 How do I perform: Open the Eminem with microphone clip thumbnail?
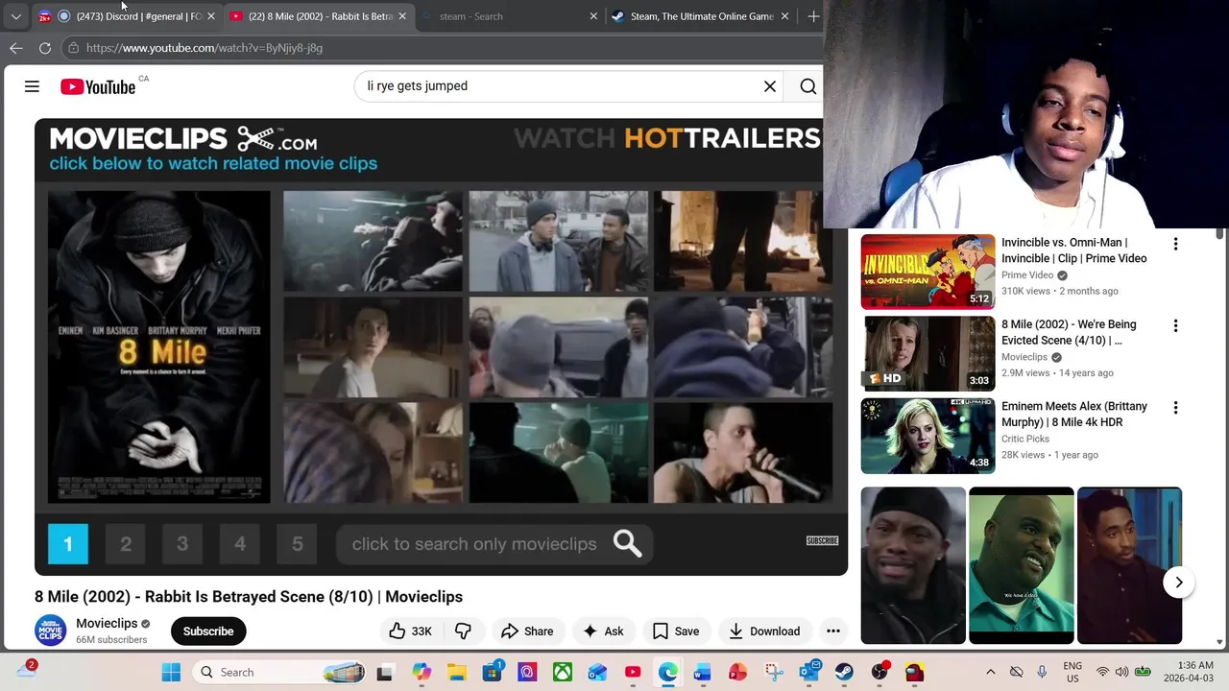[743, 452]
